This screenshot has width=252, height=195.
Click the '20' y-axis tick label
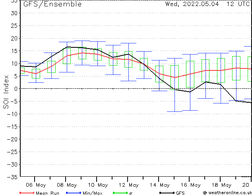point(14,38)
